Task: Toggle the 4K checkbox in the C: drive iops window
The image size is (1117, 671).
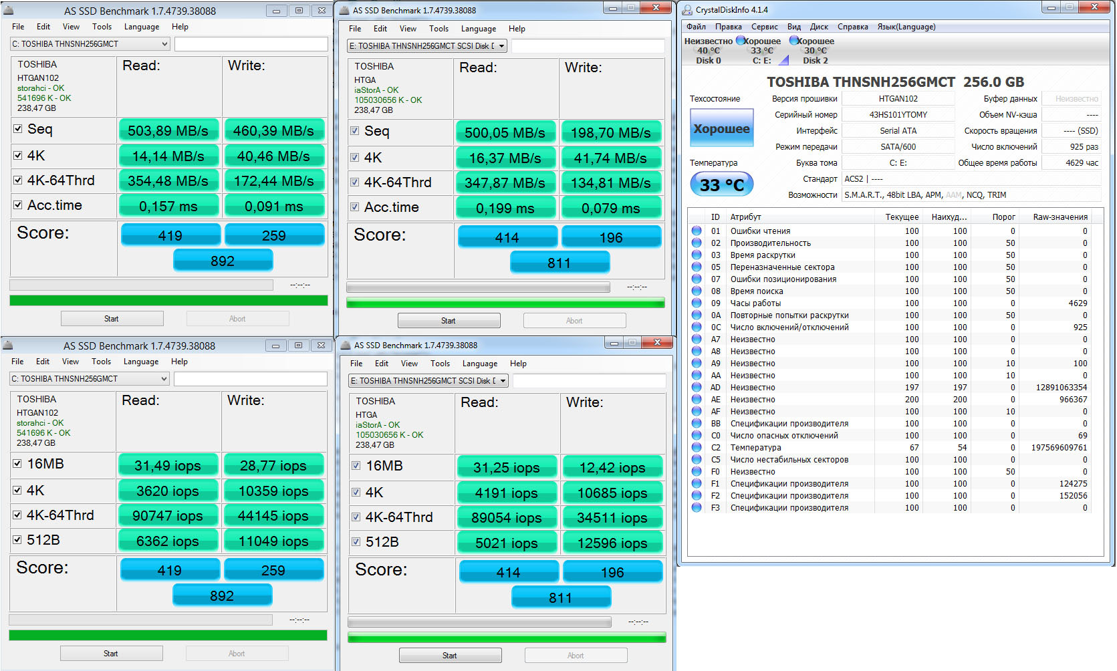Action: (x=17, y=490)
